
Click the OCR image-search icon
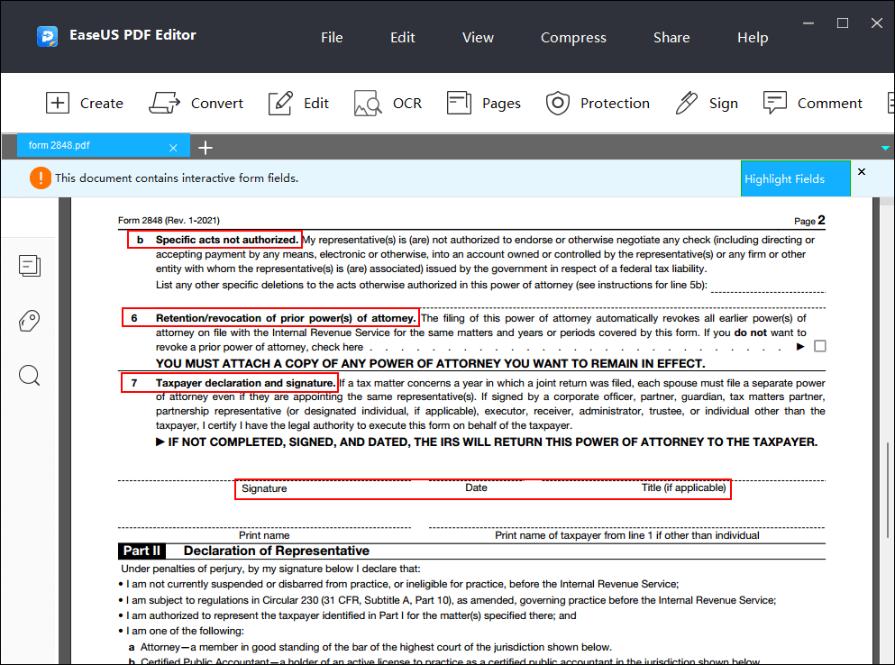point(368,104)
